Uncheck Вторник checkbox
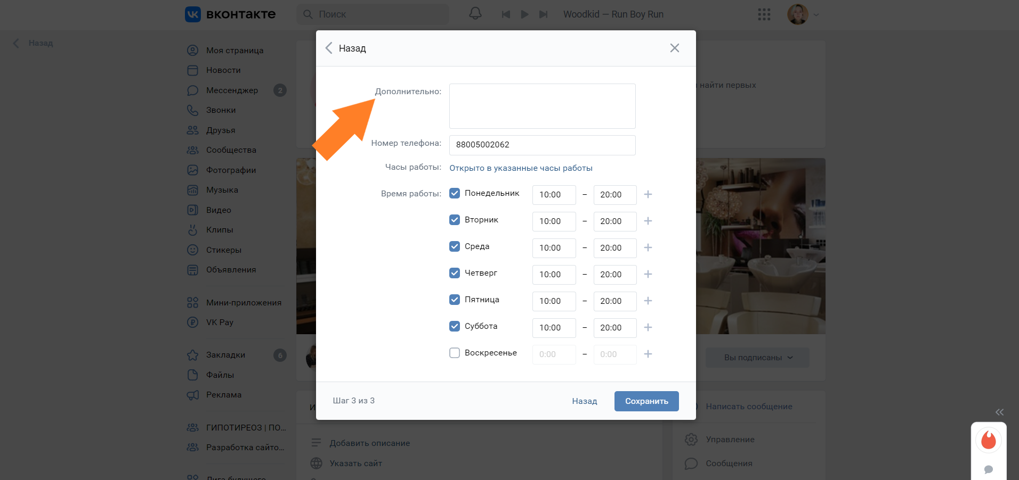Viewport: 1019px width, 480px height. [x=455, y=220]
